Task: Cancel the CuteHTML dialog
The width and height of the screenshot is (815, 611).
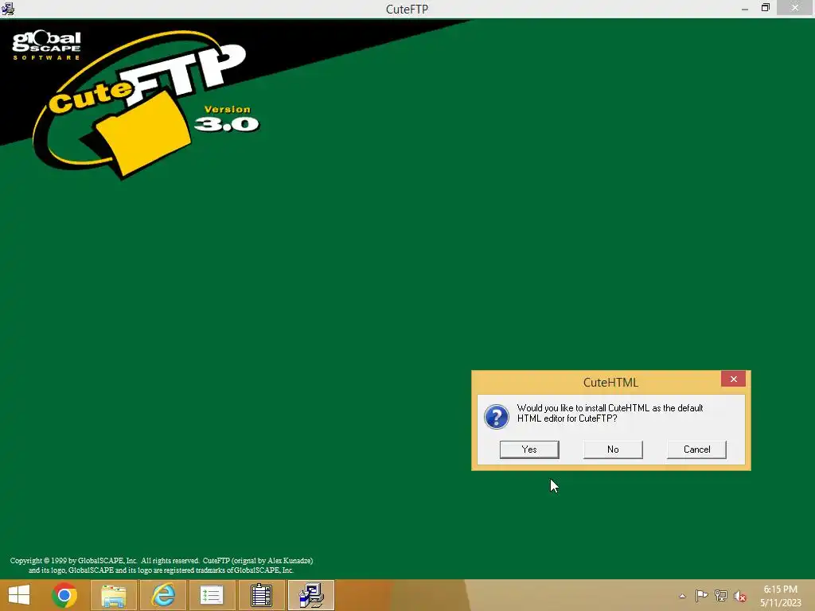Action: pos(696,449)
